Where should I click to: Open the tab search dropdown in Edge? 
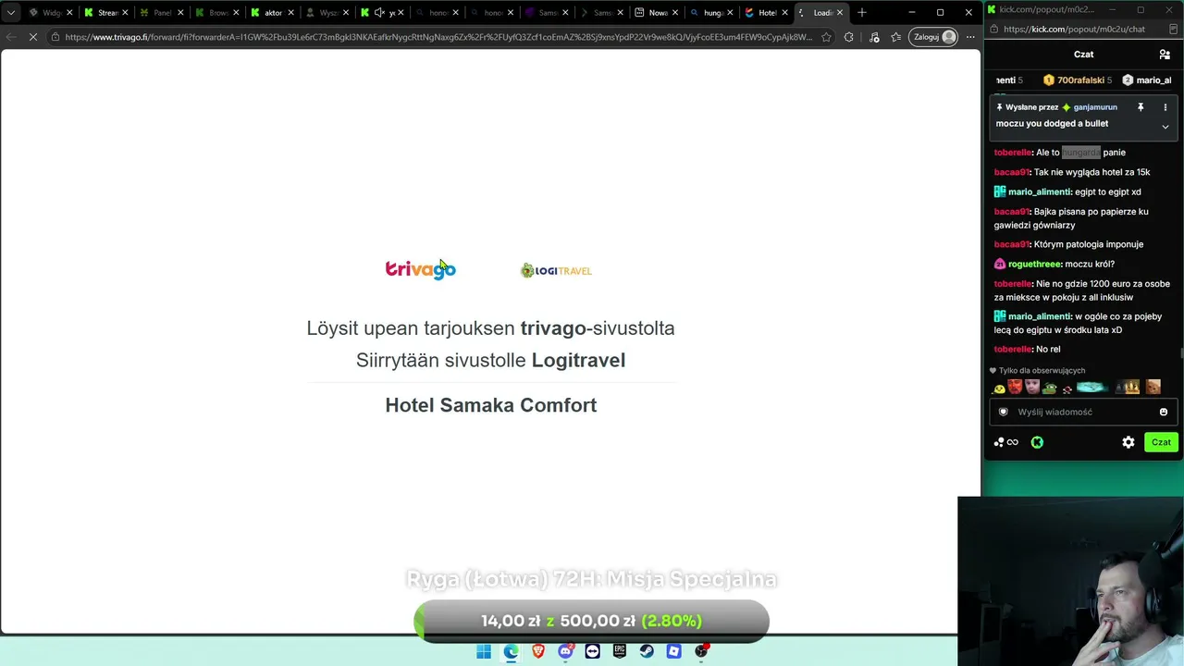click(x=10, y=12)
